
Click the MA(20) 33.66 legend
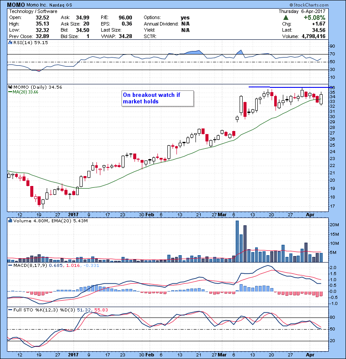click(x=23, y=92)
